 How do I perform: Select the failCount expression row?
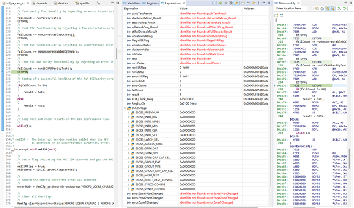(196, 90)
